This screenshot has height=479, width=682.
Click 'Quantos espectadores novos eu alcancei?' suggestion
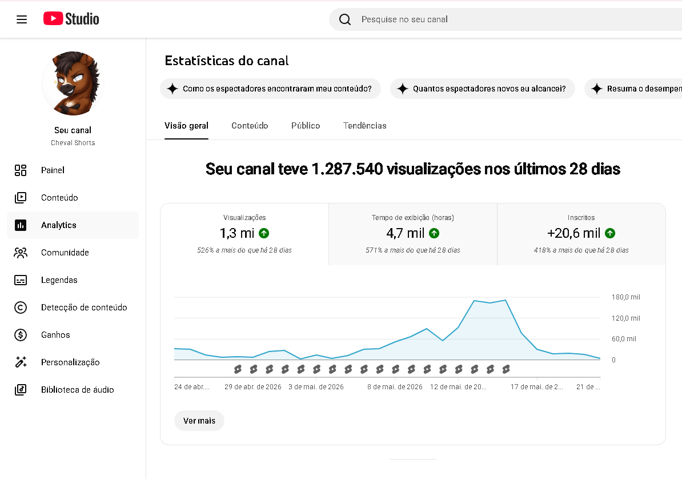[x=482, y=89]
